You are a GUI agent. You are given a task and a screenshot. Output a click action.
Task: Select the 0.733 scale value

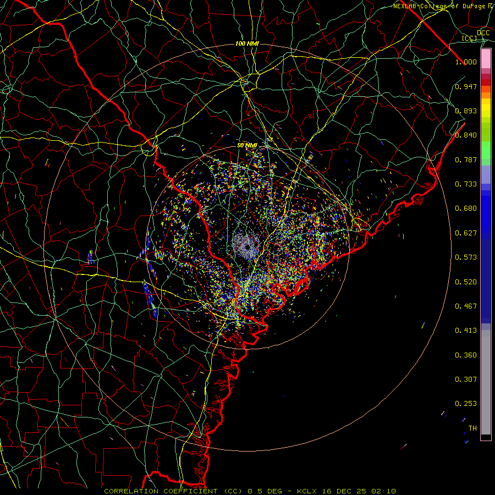466,184
